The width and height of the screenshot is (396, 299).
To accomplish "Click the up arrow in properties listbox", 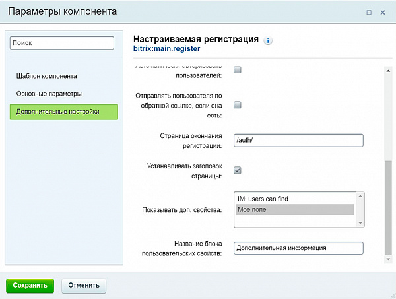I will point(360,196).
